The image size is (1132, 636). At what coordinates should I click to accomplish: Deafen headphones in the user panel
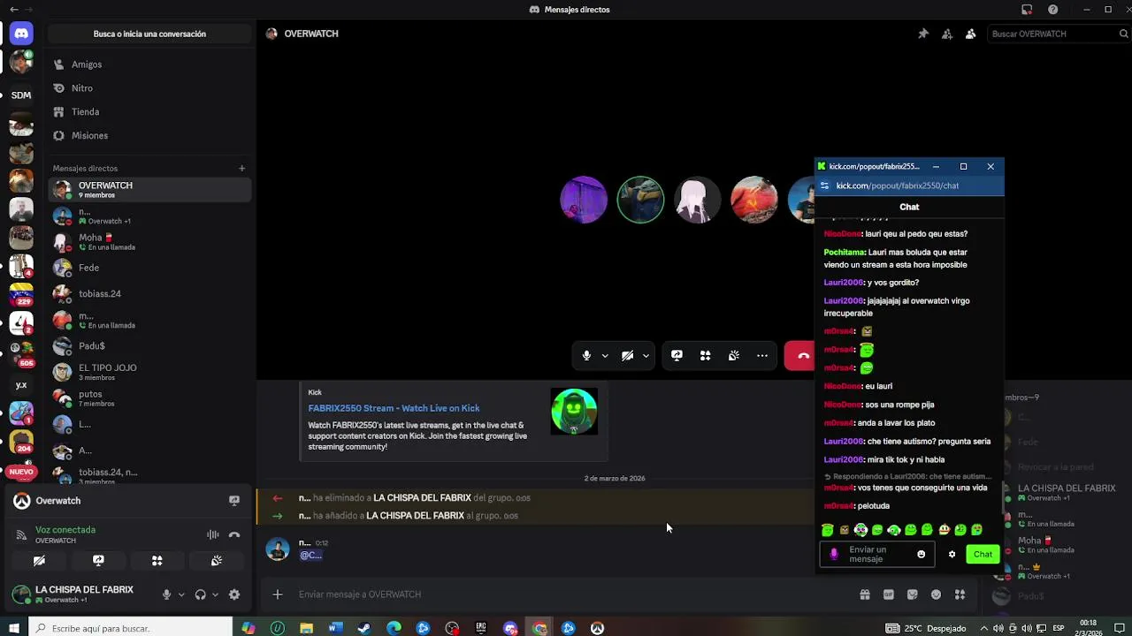pos(201,594)
